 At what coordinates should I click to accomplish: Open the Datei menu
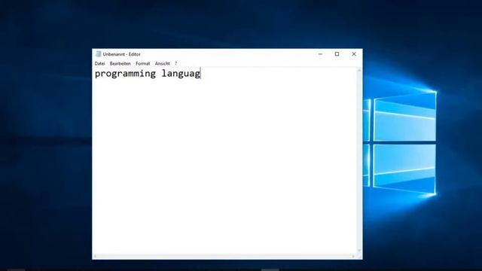coord(99,63)
